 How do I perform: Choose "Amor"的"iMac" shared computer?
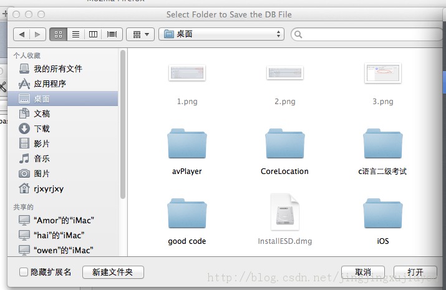point(64,220)
